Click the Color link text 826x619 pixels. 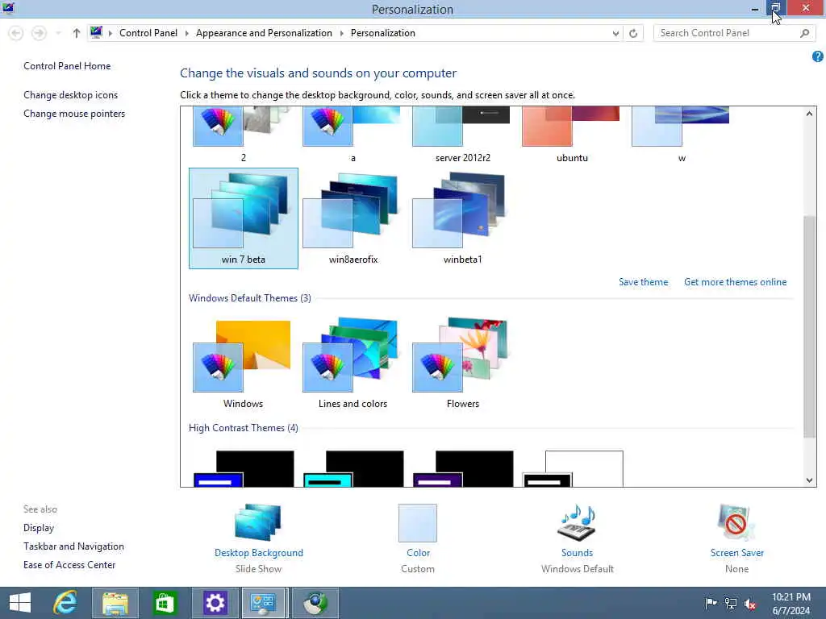click(x=419, y=553)
